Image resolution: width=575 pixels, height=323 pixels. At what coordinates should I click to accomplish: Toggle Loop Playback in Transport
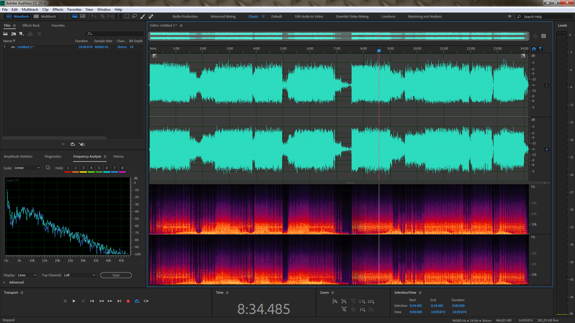point(137,301)
